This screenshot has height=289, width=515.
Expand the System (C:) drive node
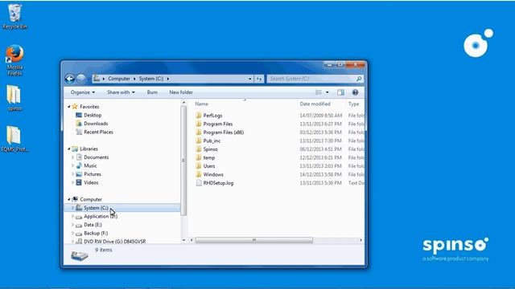click(72, 208)
